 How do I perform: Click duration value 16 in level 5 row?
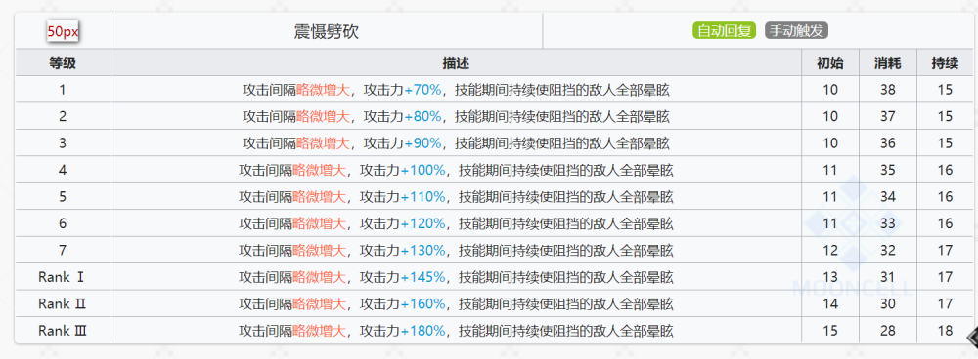point(945,197)
